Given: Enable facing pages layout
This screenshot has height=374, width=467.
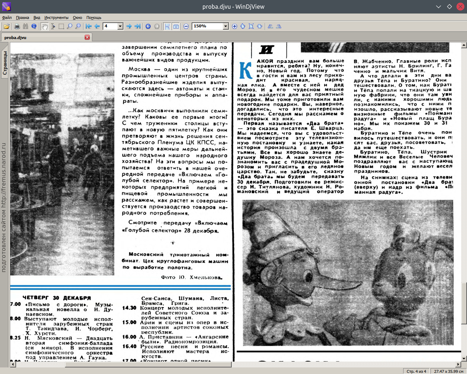Looking at the screenshot, I should pyautogui.click(x=176, y=26).
